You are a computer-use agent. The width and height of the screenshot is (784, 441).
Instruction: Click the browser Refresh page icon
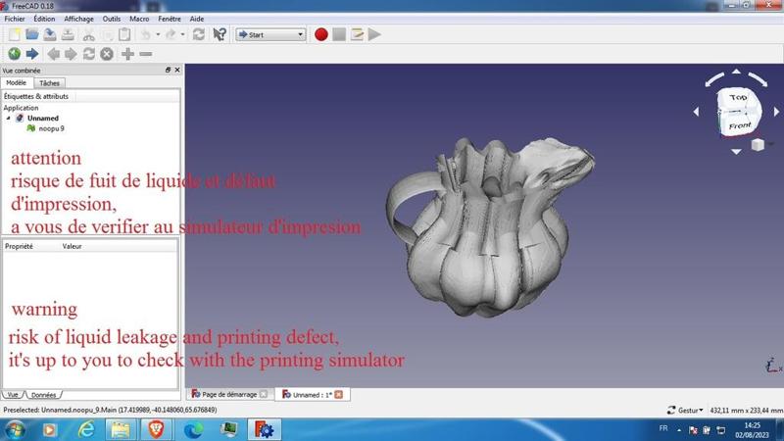pyautogui.click(x=89, y=54)
